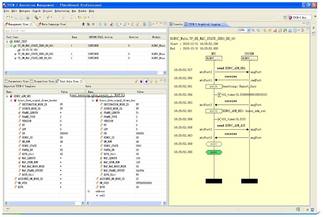Screen dimensions: 325x217
Task: Click the Zoom Out magnifier icon
Action: tap(258, 30)
